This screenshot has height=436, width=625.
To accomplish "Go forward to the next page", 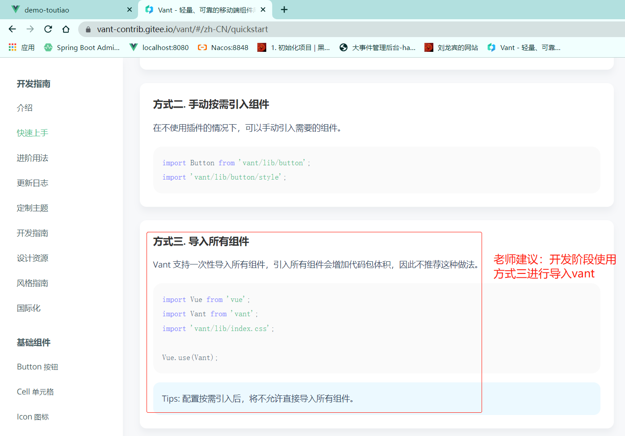I will tap(30, 29).
